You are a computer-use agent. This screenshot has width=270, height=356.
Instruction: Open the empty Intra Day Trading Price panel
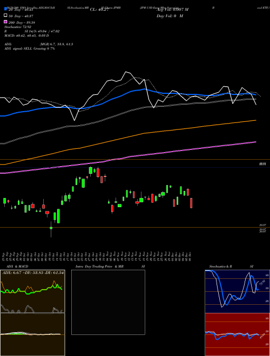point(108,302)
